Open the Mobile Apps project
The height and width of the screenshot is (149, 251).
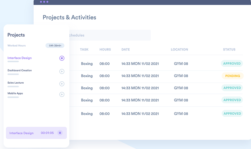15,93
